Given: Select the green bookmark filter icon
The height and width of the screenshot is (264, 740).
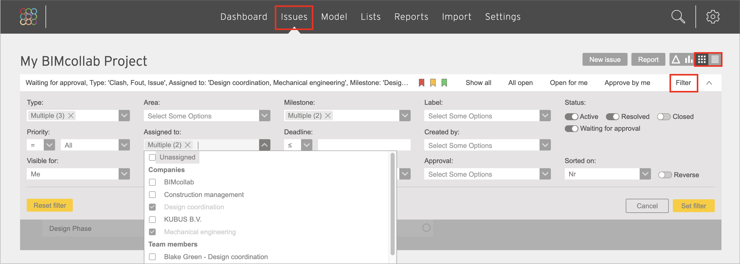Looking at the screenshot, I should (x=444, y=83).
